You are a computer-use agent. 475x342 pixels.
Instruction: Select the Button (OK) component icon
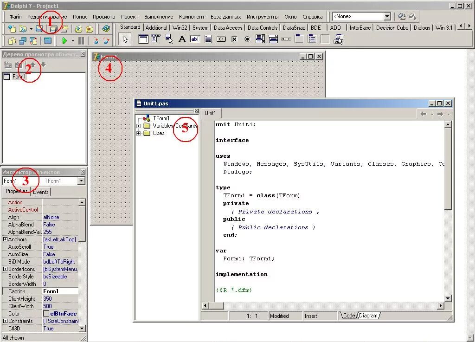click(221, 39)
